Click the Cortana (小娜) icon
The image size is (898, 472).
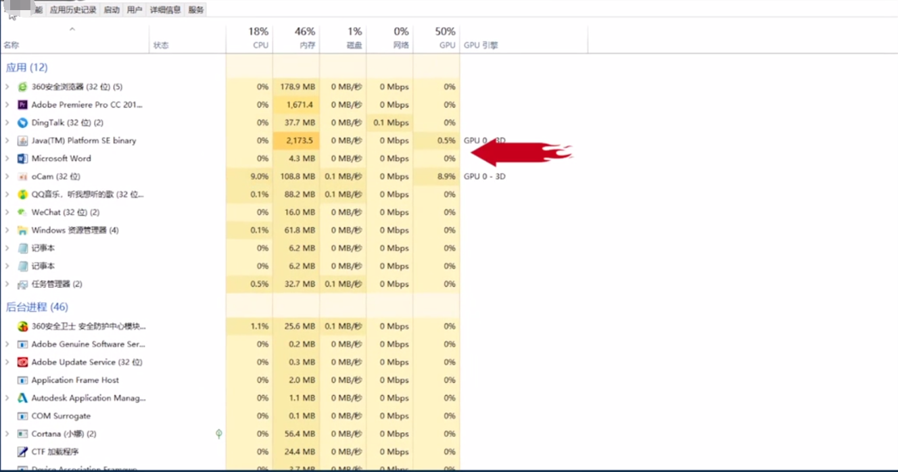click(22, 433)
